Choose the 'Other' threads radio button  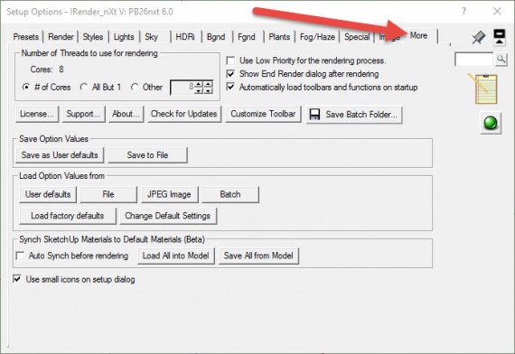point(134,87)
